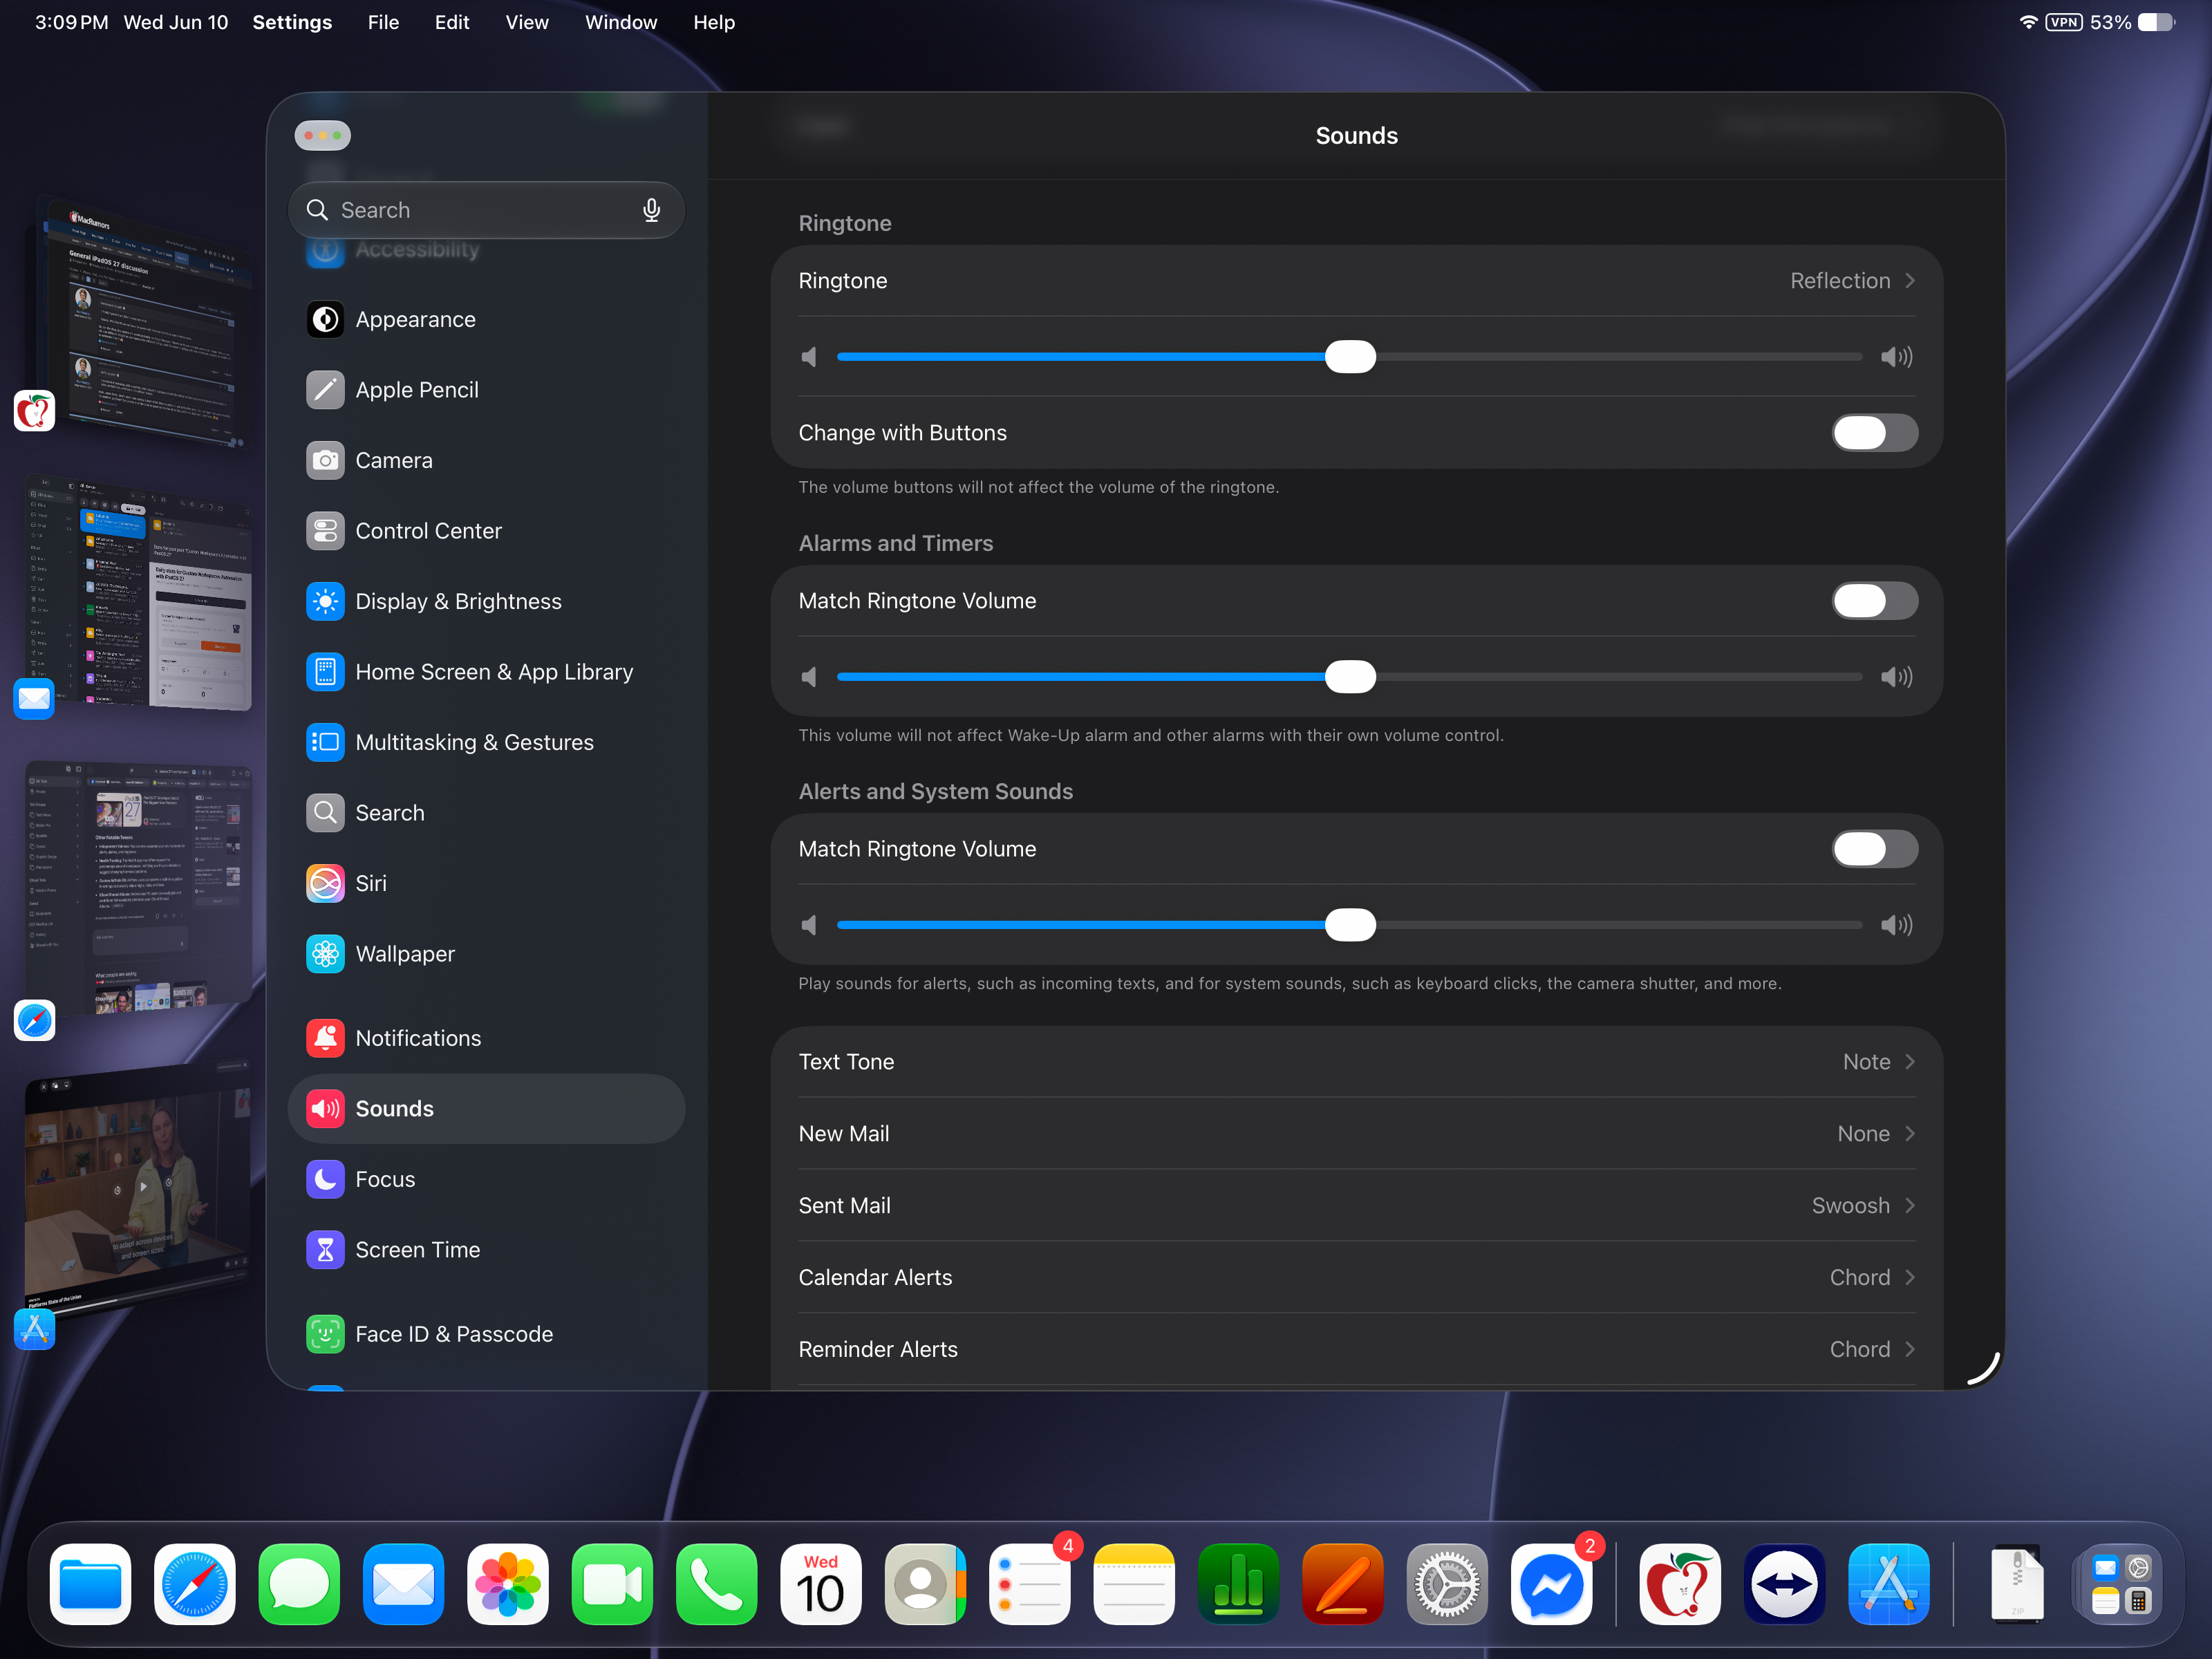Open Calendar Alerts sound selection
The width and height of the screenshot is (2212, 1659).
1356,1278
